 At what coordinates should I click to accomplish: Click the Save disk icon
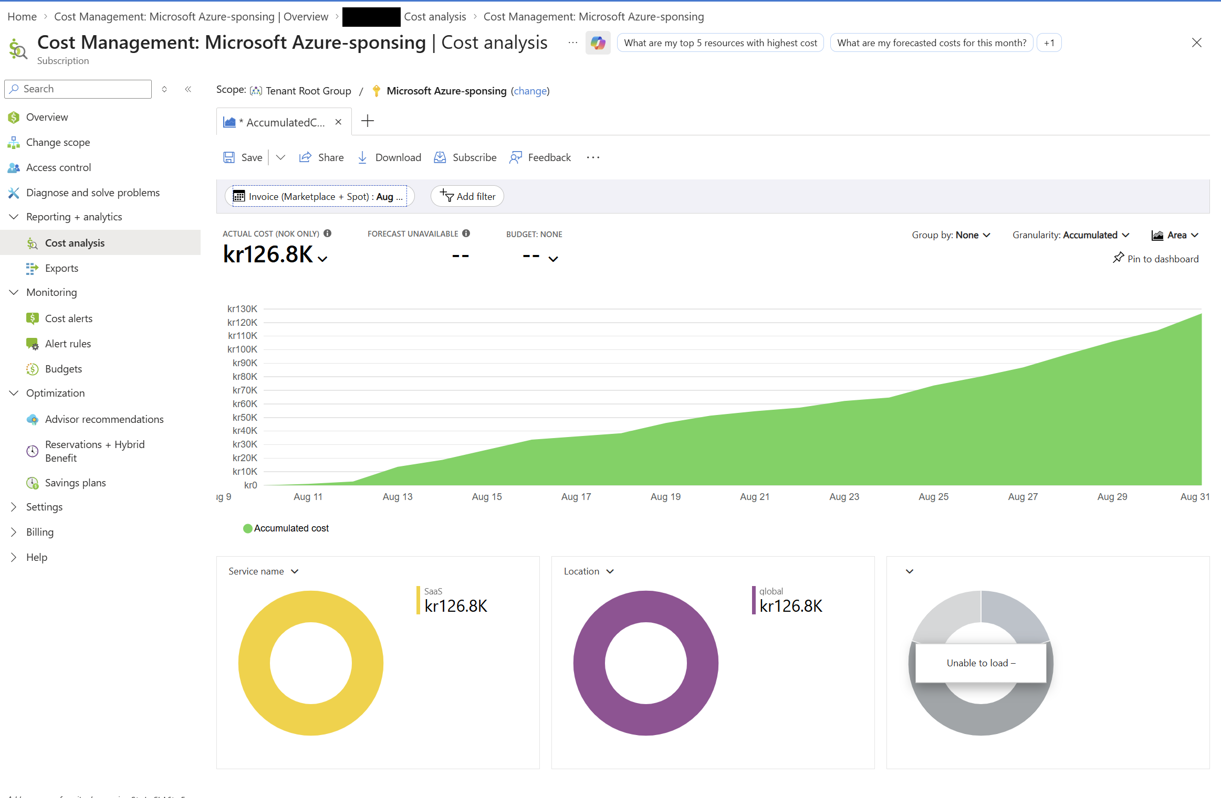pos(229,157)
